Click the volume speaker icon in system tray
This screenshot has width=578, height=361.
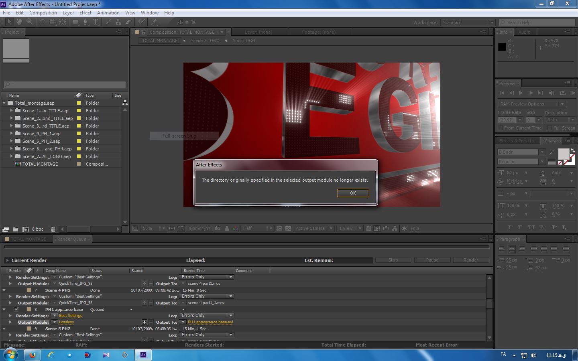(x=533, y=355)
